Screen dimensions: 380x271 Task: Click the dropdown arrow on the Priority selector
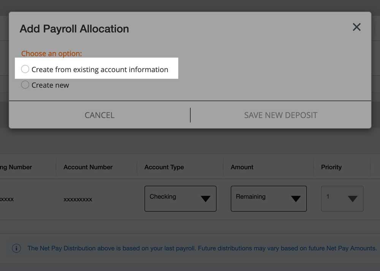point(352,198)
